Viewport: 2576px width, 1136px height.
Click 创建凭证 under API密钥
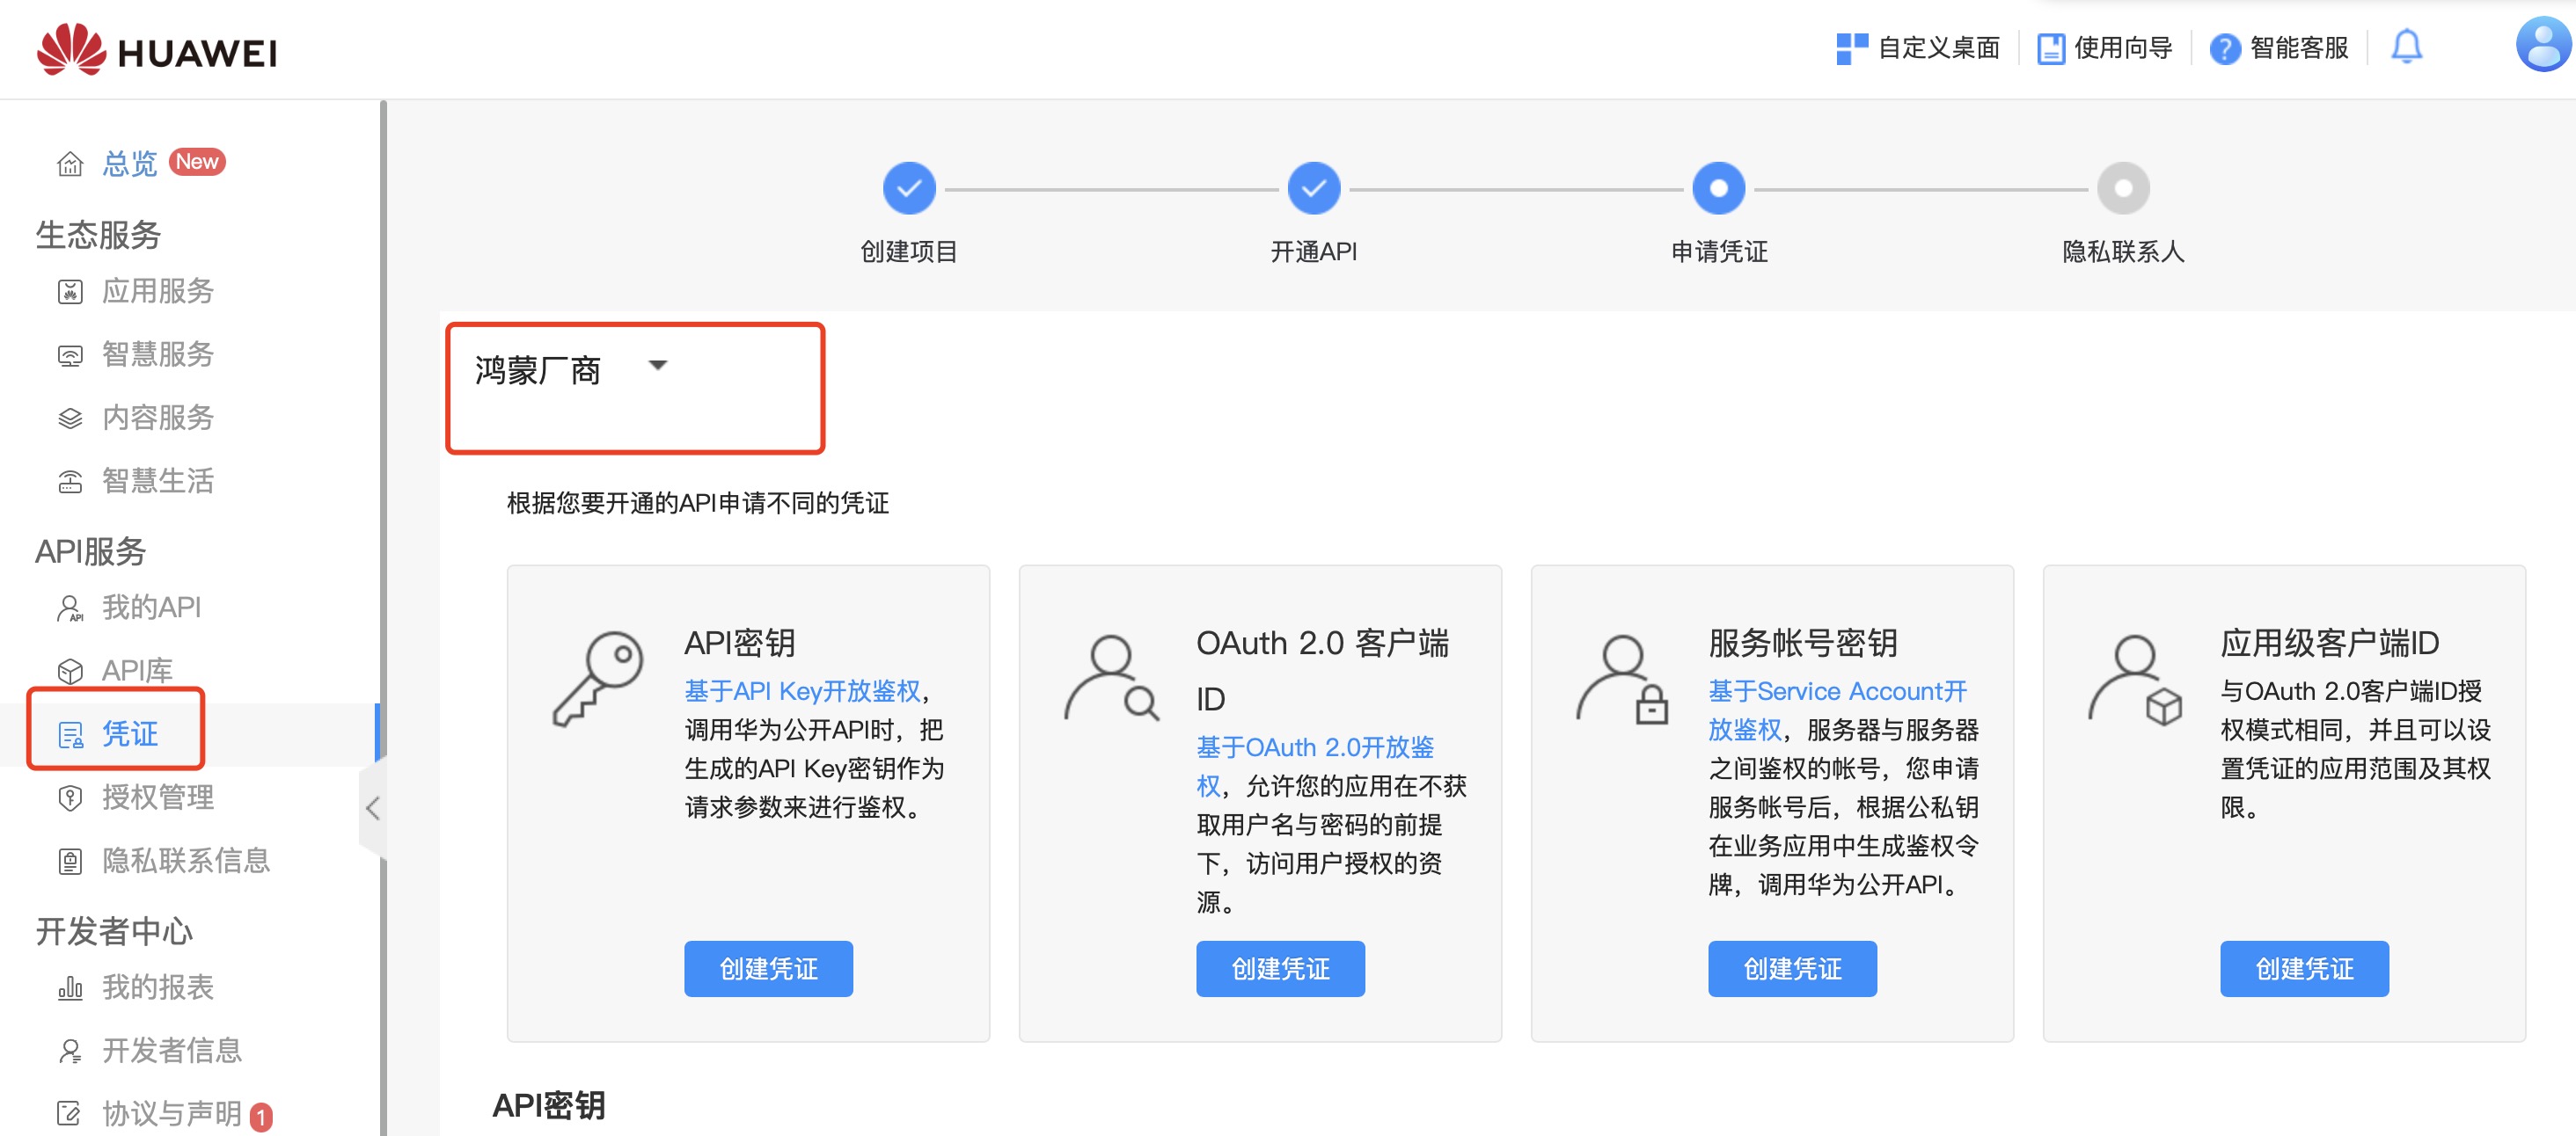768,968
